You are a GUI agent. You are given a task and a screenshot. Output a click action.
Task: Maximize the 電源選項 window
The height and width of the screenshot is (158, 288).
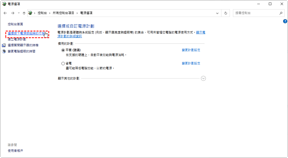tap(270, 4)
